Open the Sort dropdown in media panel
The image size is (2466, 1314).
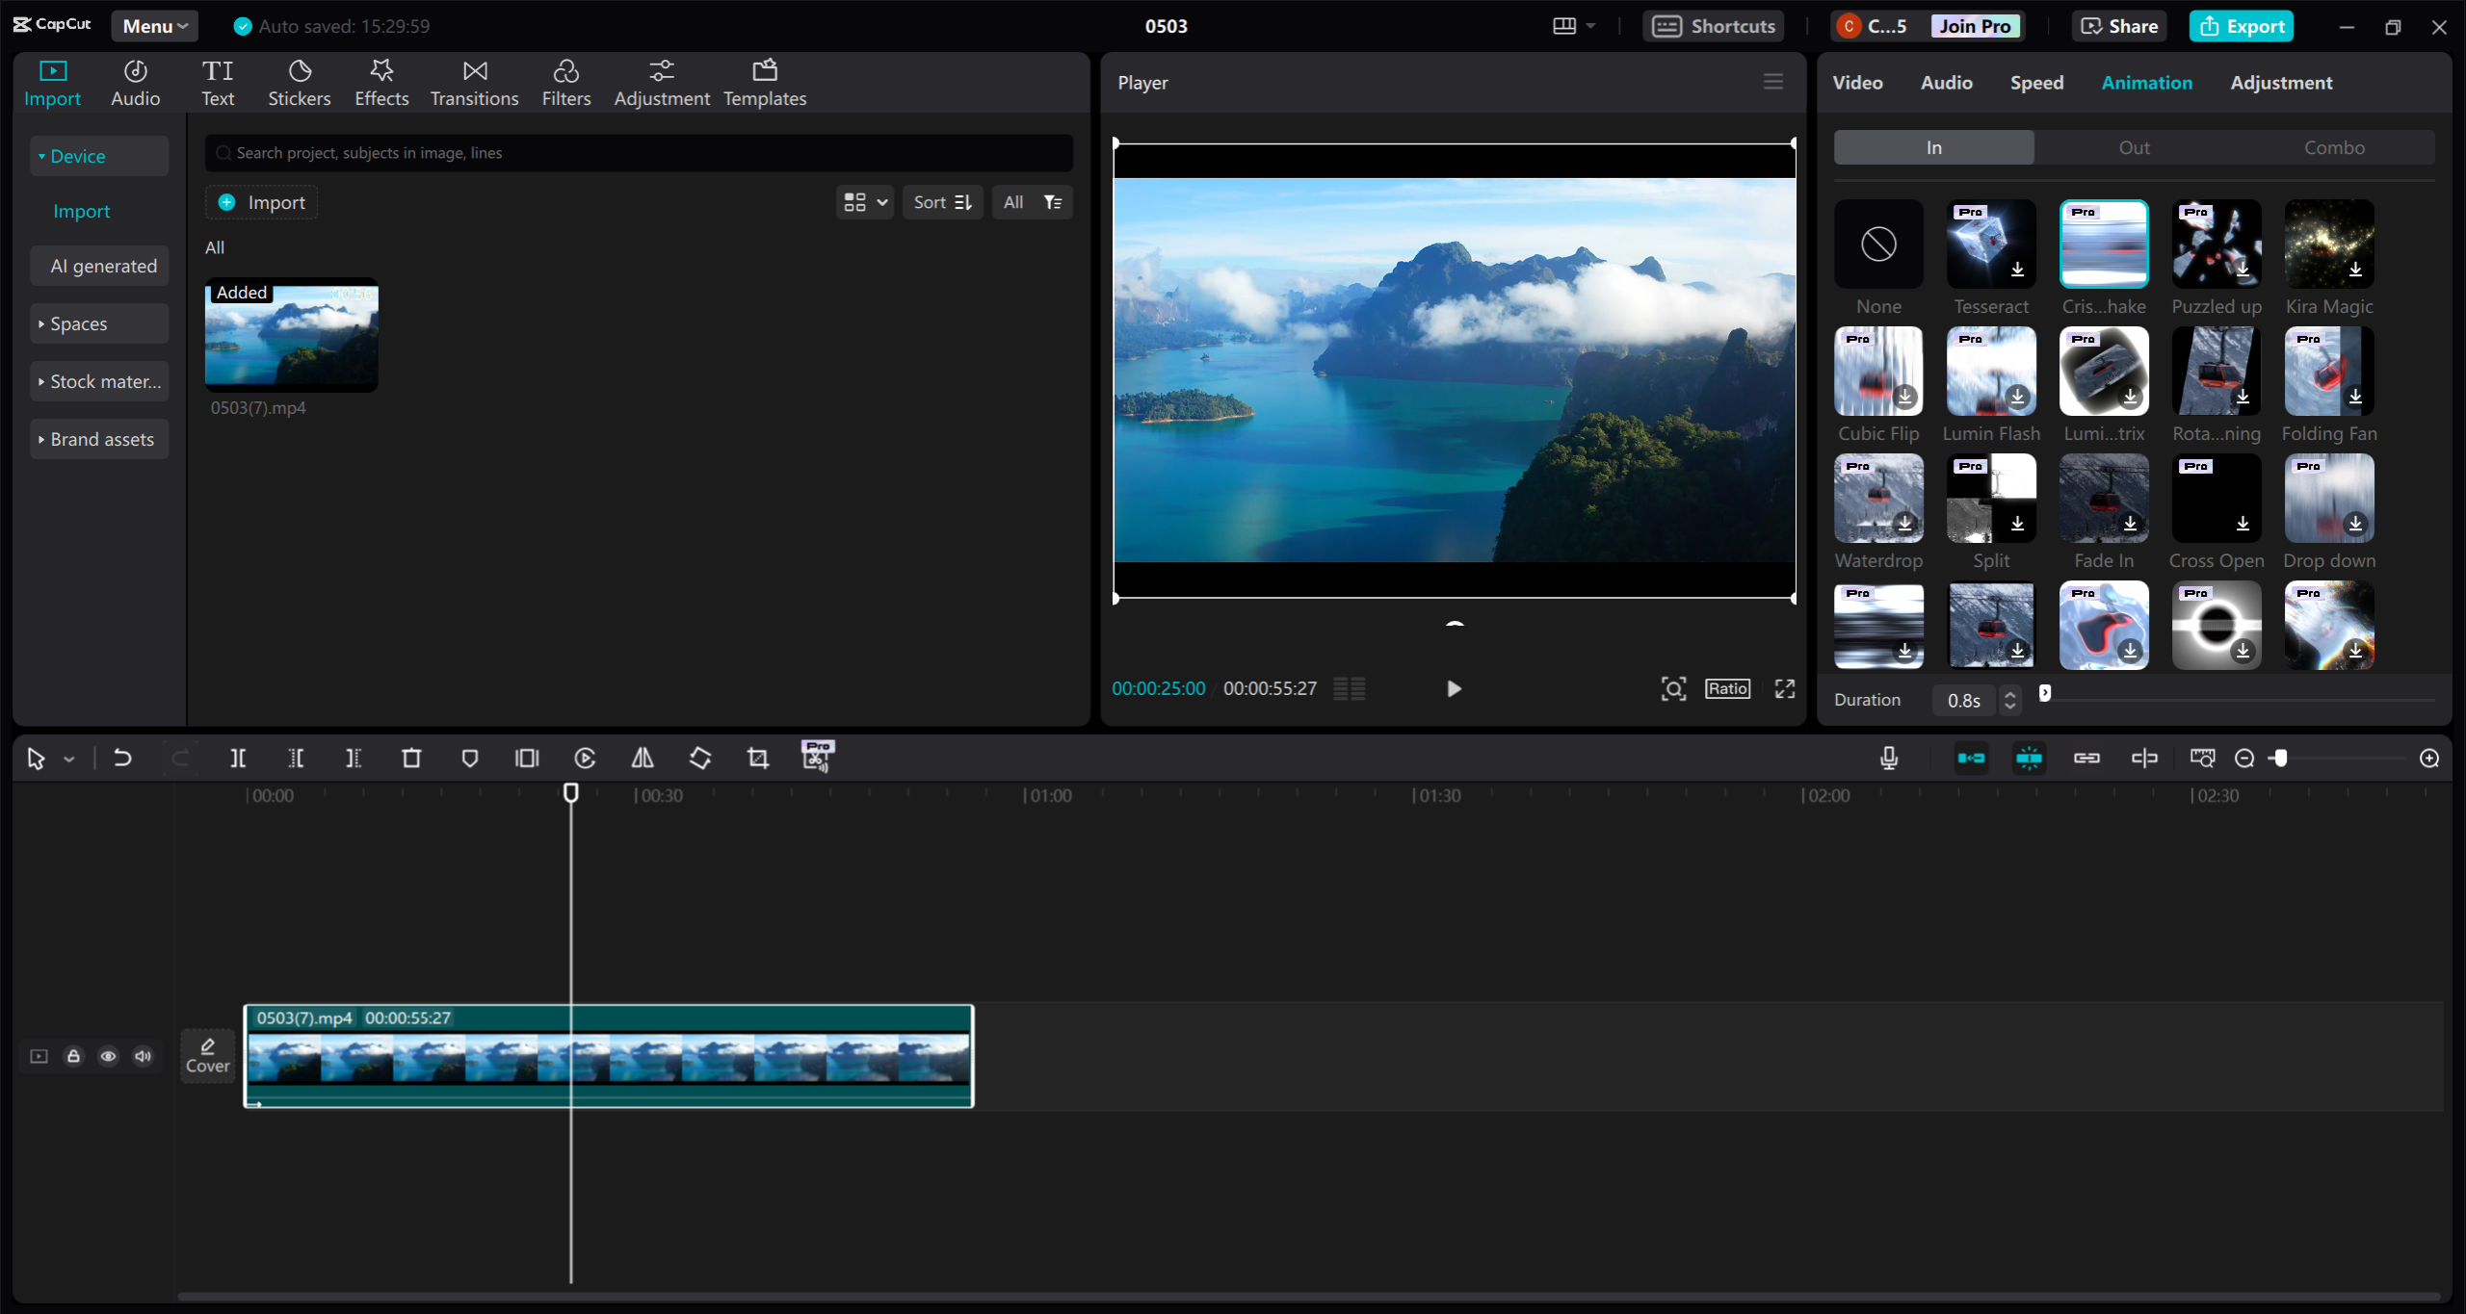(x=942, y=202)
